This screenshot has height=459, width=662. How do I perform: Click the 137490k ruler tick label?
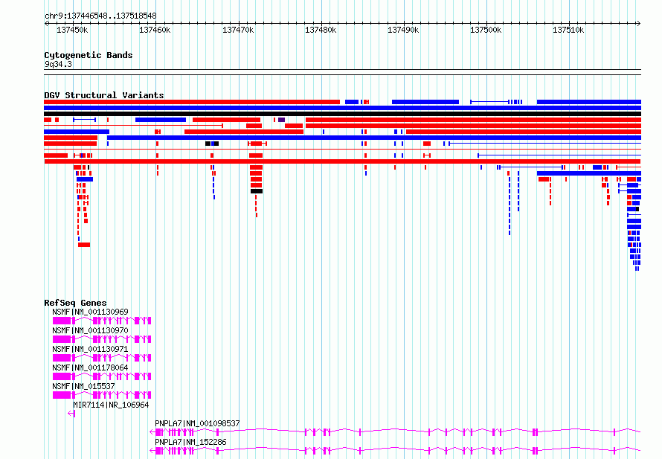pyautogui.click(x=403, y=30)
